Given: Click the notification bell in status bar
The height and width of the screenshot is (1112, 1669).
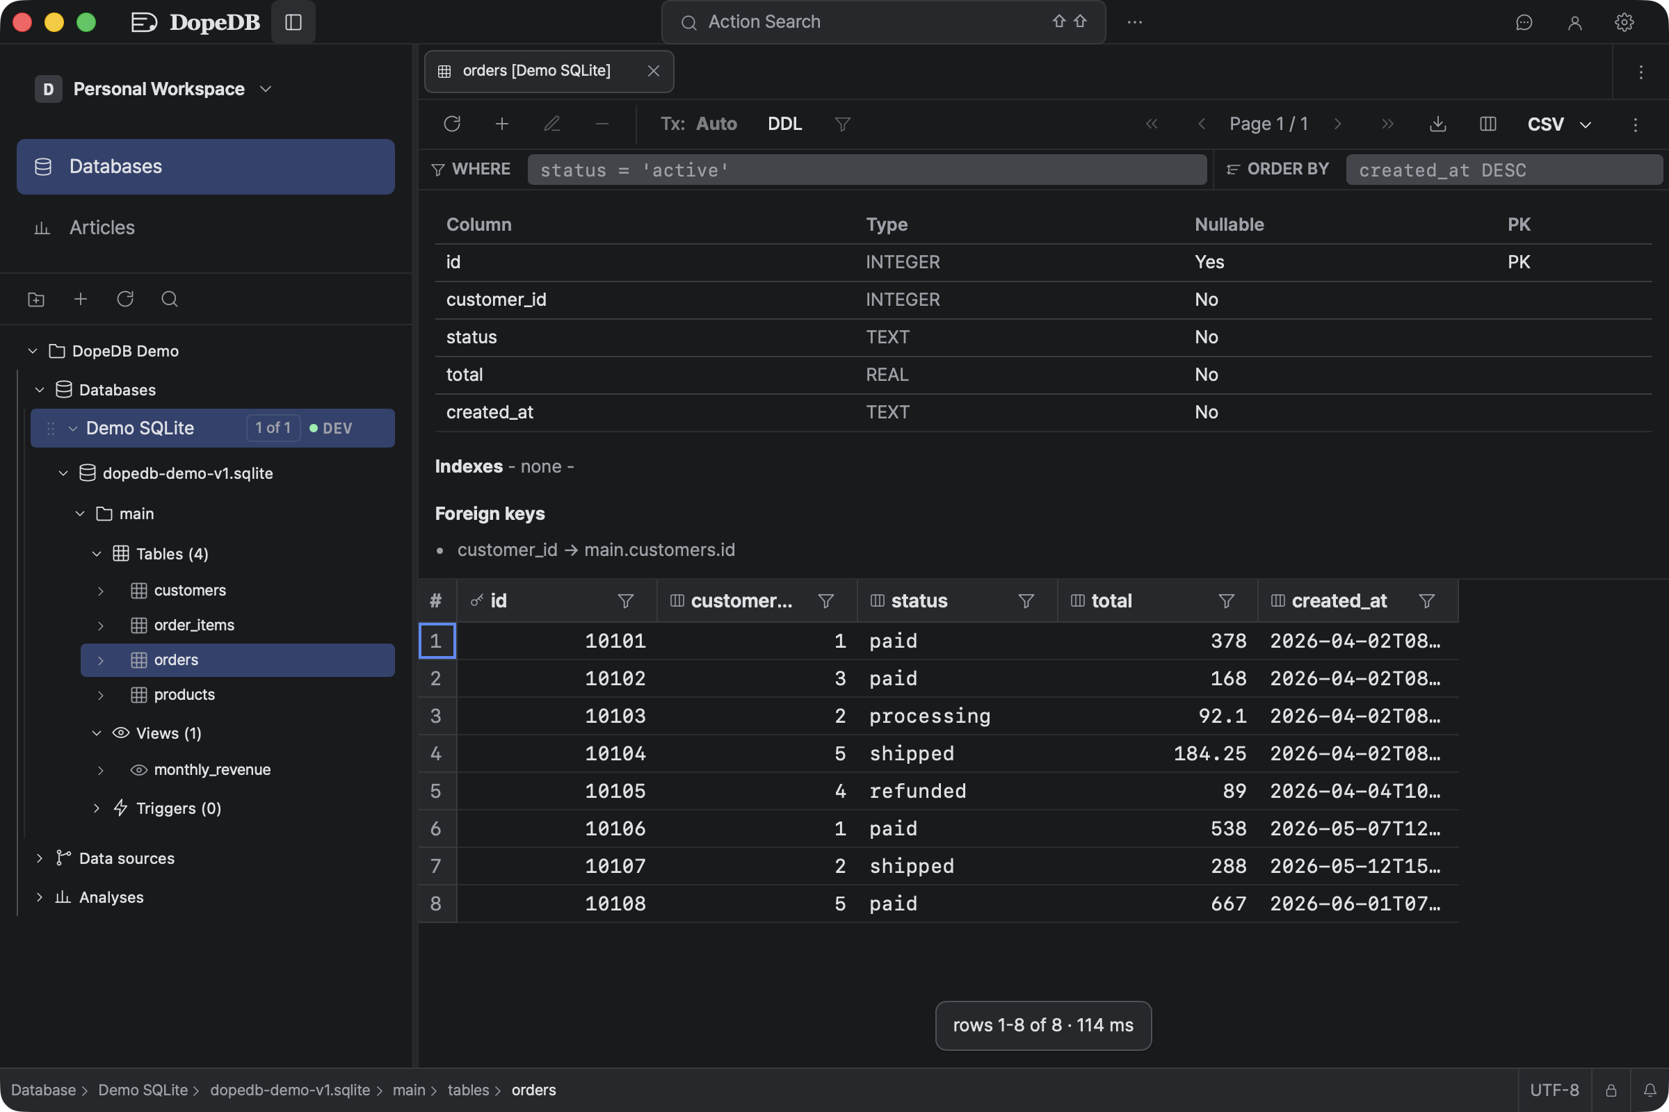Looking at the screenshot, I should pos(1650,1090).
